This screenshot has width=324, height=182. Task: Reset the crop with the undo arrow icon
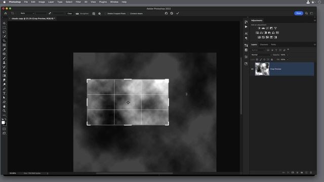pyautogui.click(x=166, y=14)
